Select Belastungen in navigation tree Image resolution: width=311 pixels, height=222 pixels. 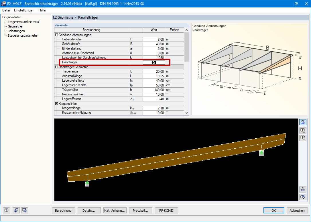(x=16, y=31)
